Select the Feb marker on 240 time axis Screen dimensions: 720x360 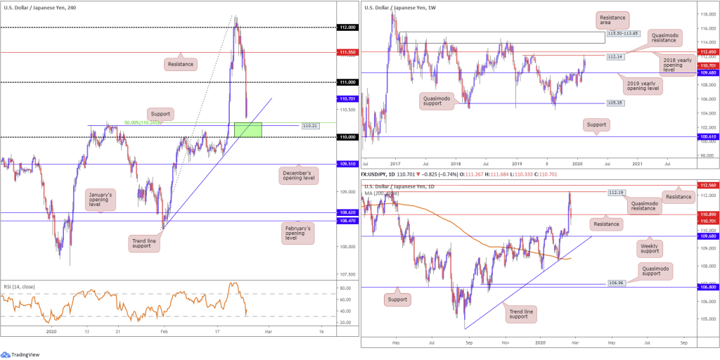(164, 332)
